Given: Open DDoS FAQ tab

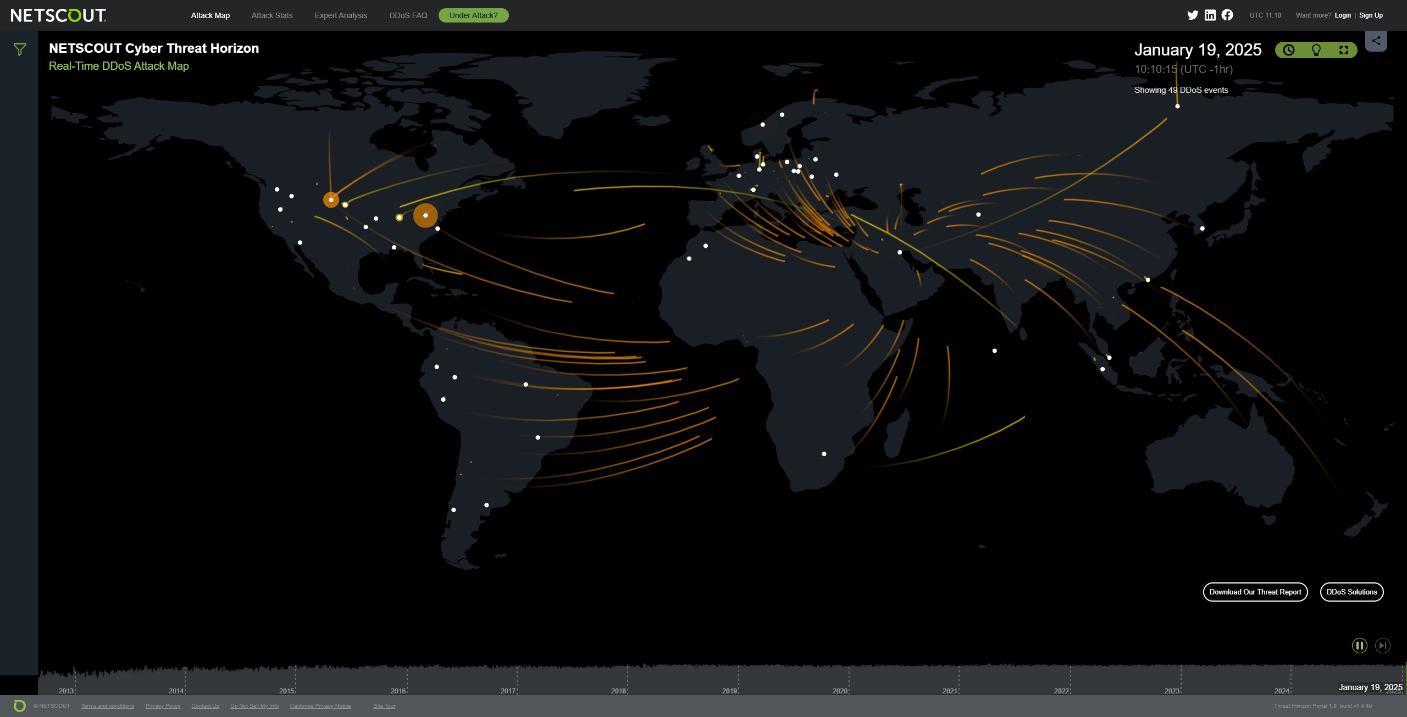Looking at the screenshot, I should tap(408, 15).
